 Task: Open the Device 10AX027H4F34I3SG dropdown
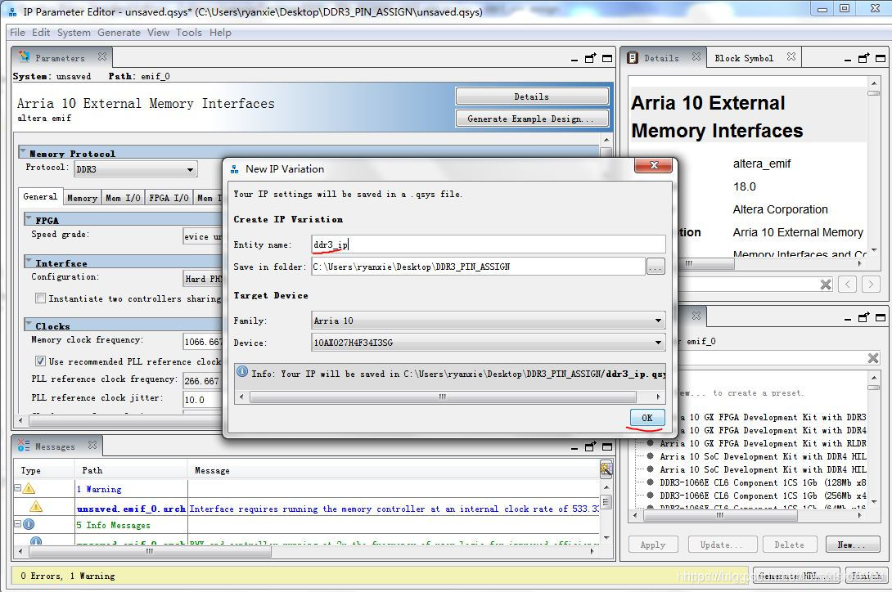[x=488, y=343]
